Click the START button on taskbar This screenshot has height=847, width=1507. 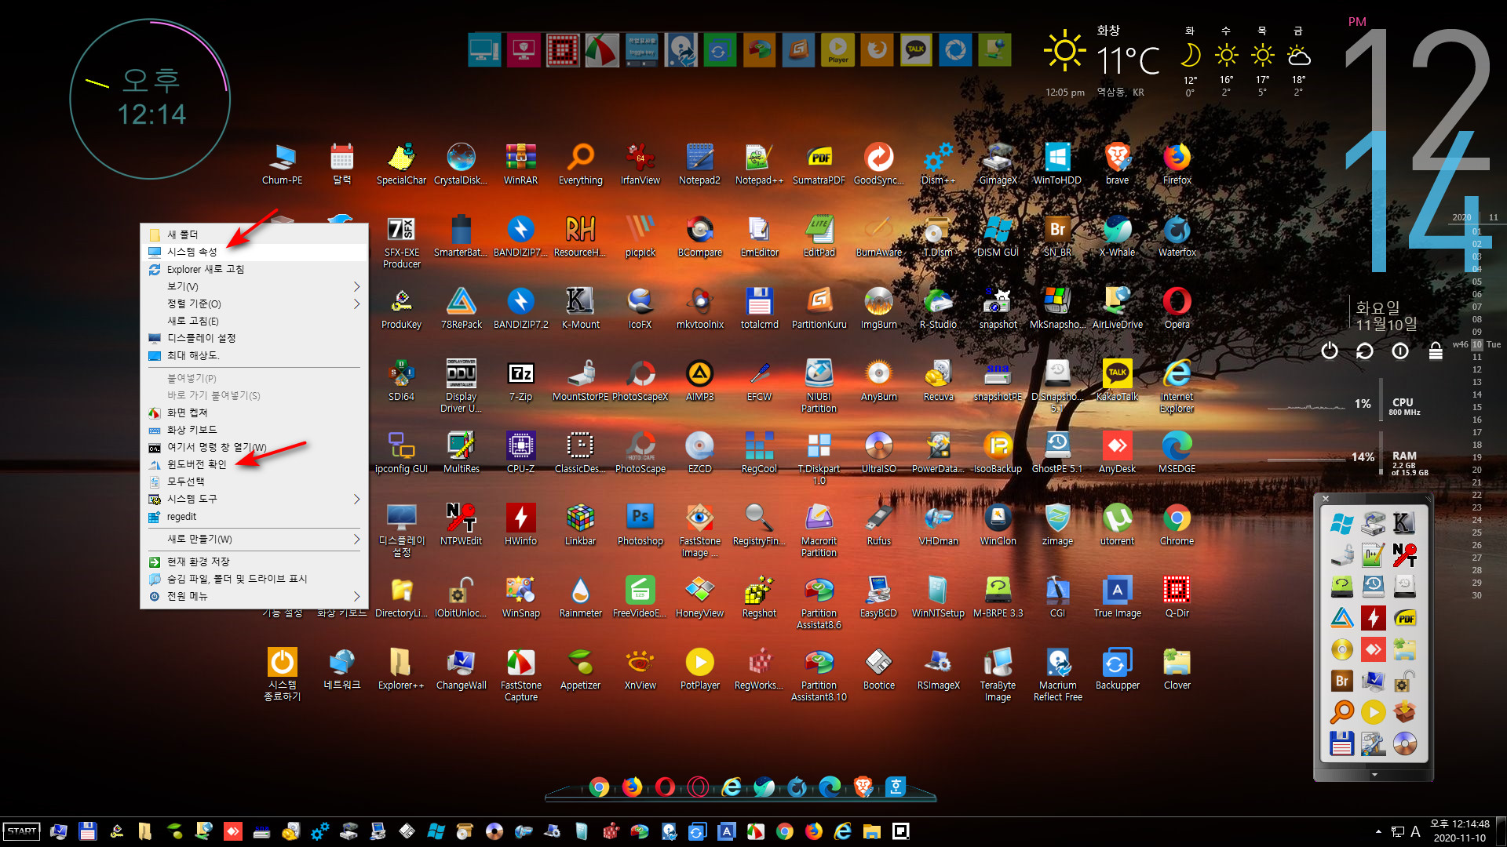pyautogui.click(x=22, y=831)
